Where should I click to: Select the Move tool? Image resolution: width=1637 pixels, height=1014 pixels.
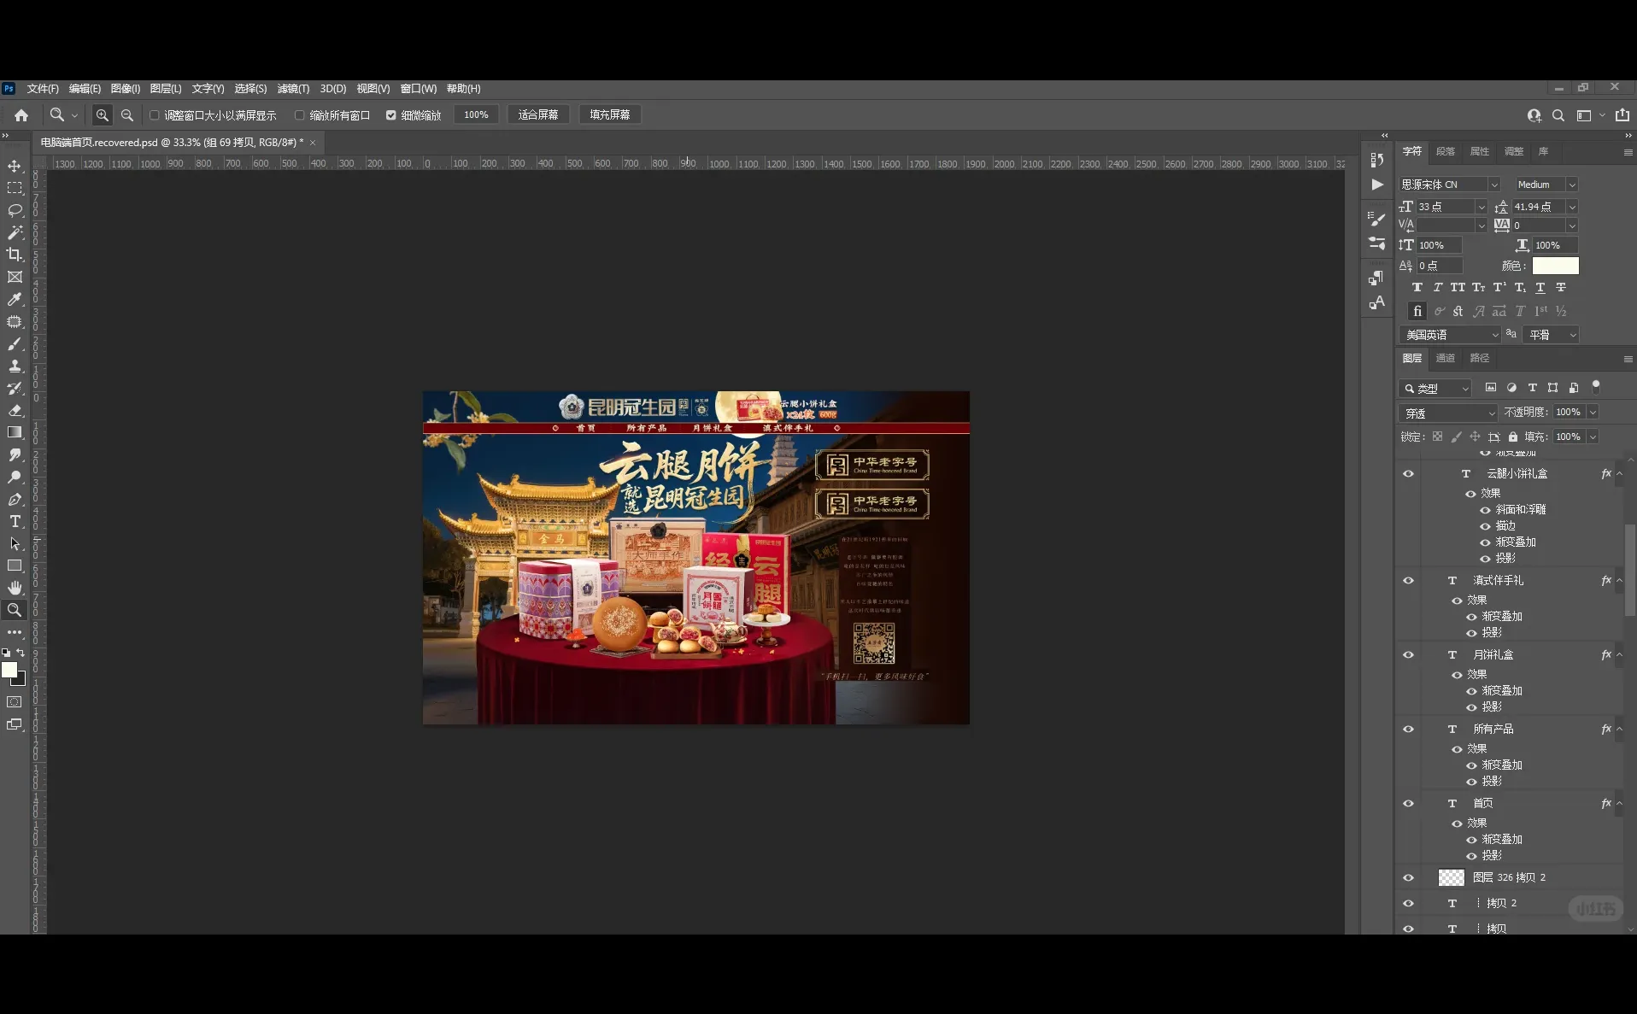15,166
